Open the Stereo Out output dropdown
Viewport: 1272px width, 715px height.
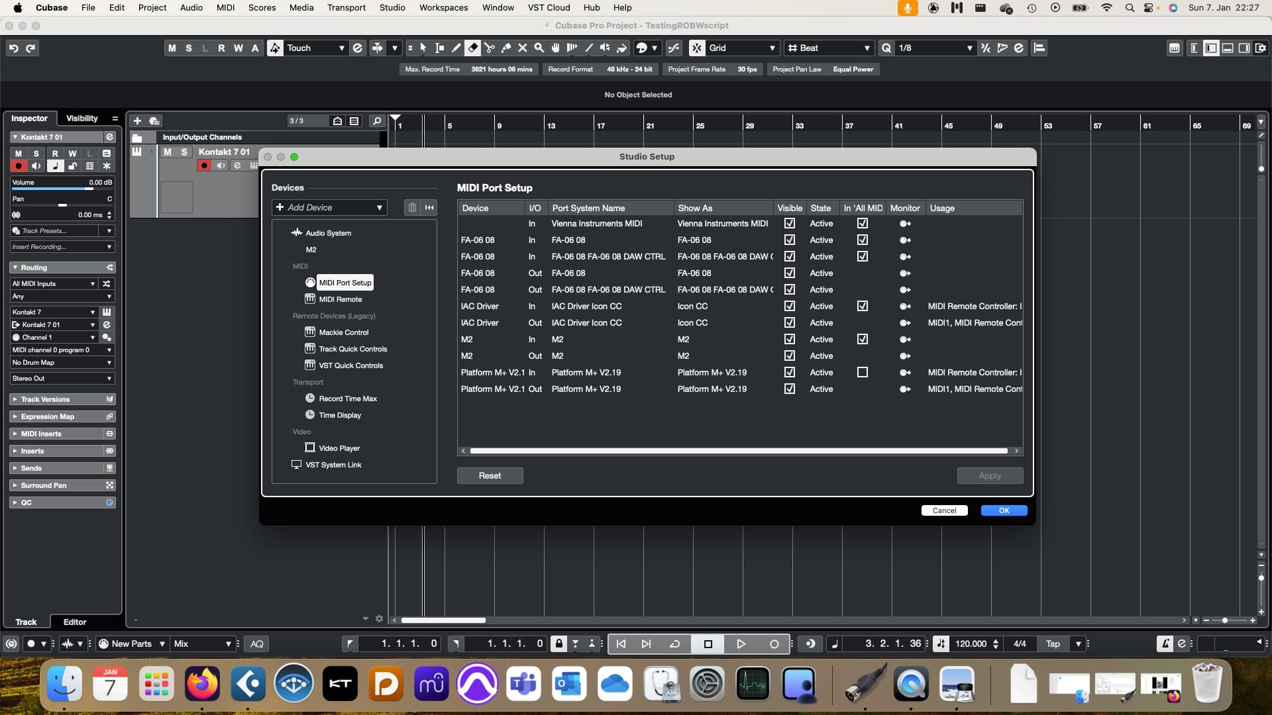[x=62, y=378]
